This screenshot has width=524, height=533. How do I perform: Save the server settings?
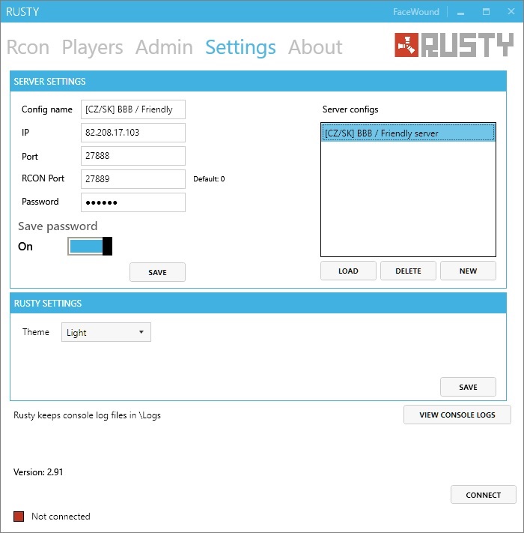click(157, 272)
